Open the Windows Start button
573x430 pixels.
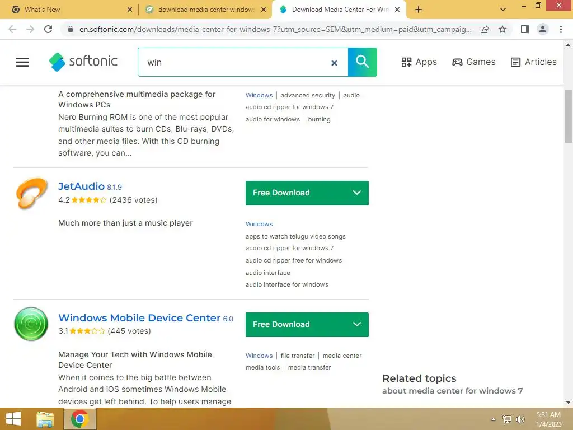point(13,419)
